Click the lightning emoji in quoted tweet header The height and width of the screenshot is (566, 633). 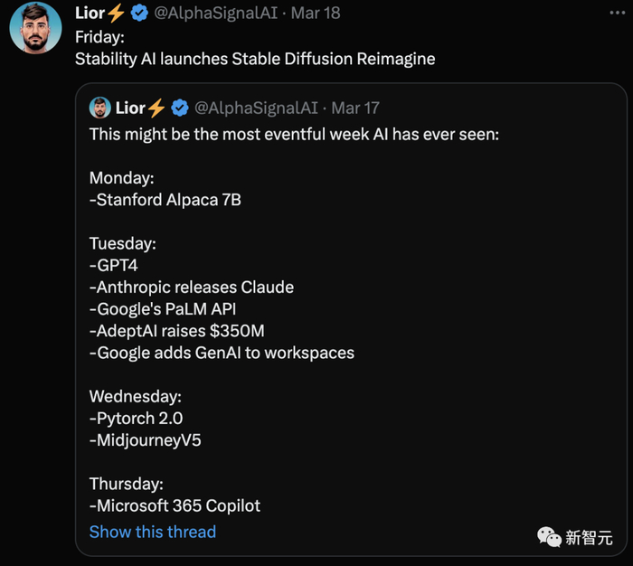click(157, 108)
